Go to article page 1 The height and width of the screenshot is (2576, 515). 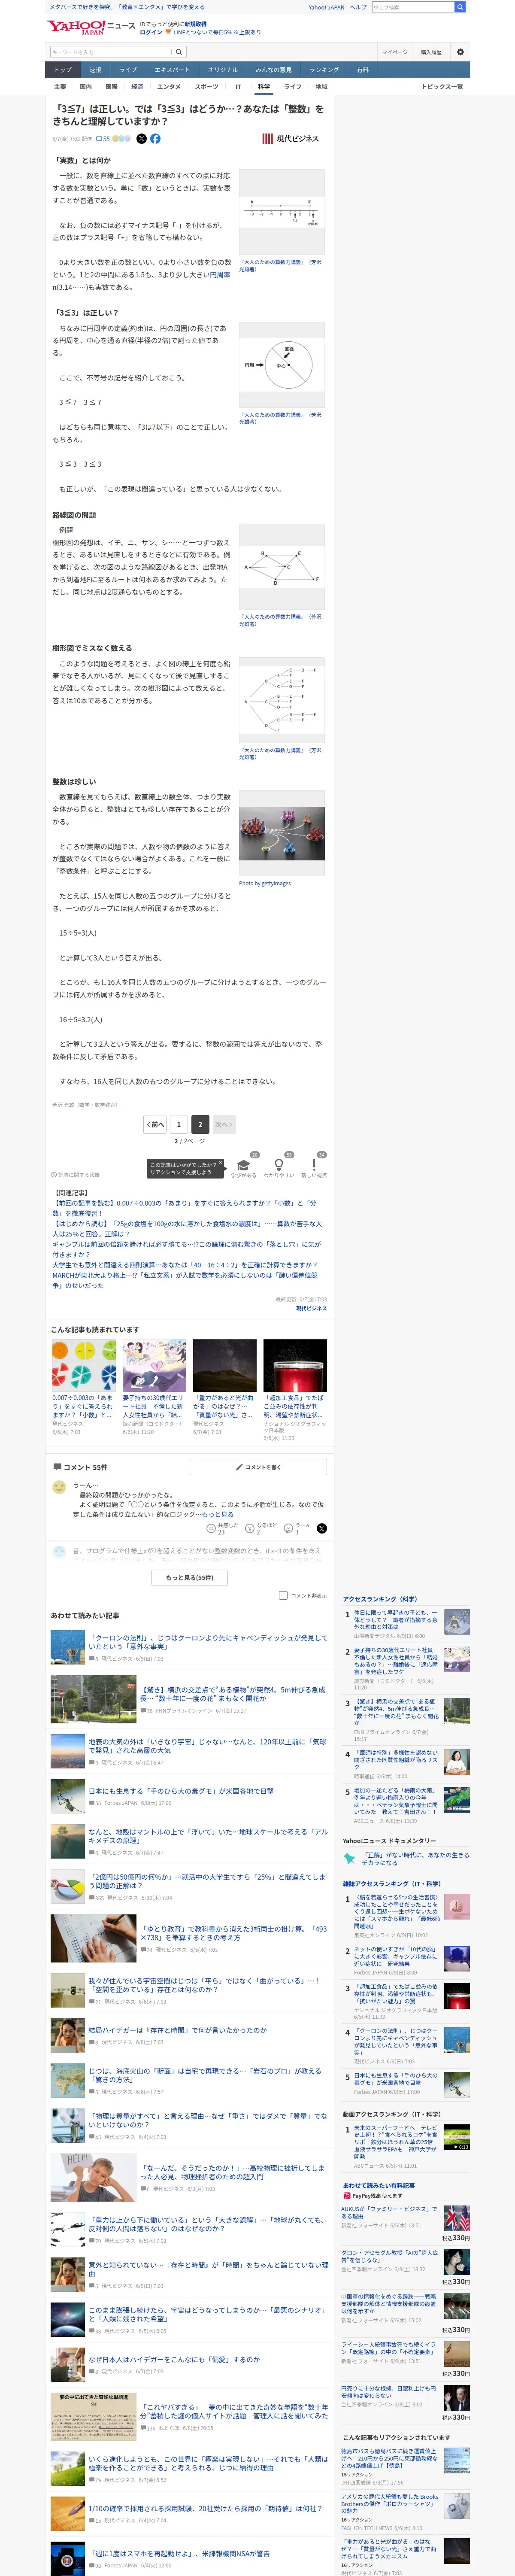179,1124
